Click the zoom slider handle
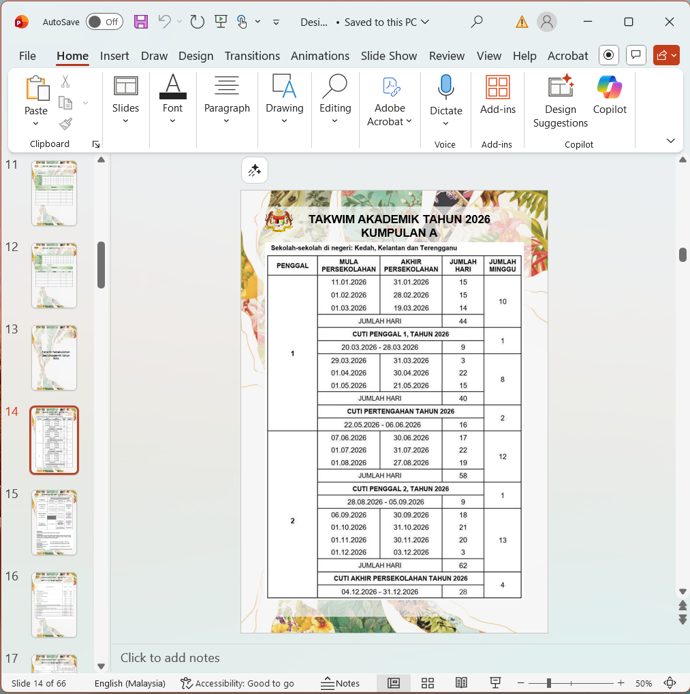Image resolution: width=690 pixels, height=694 pixels. point(549,683)
